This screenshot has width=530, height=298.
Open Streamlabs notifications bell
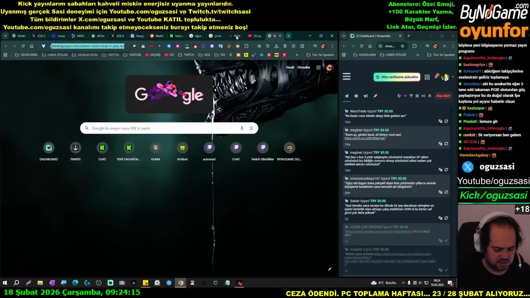coord(436,77)
